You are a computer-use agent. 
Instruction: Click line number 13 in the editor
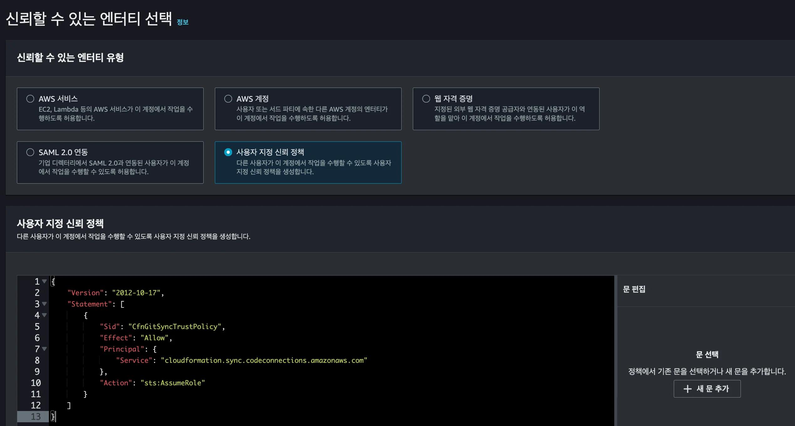tap(37, 416)
